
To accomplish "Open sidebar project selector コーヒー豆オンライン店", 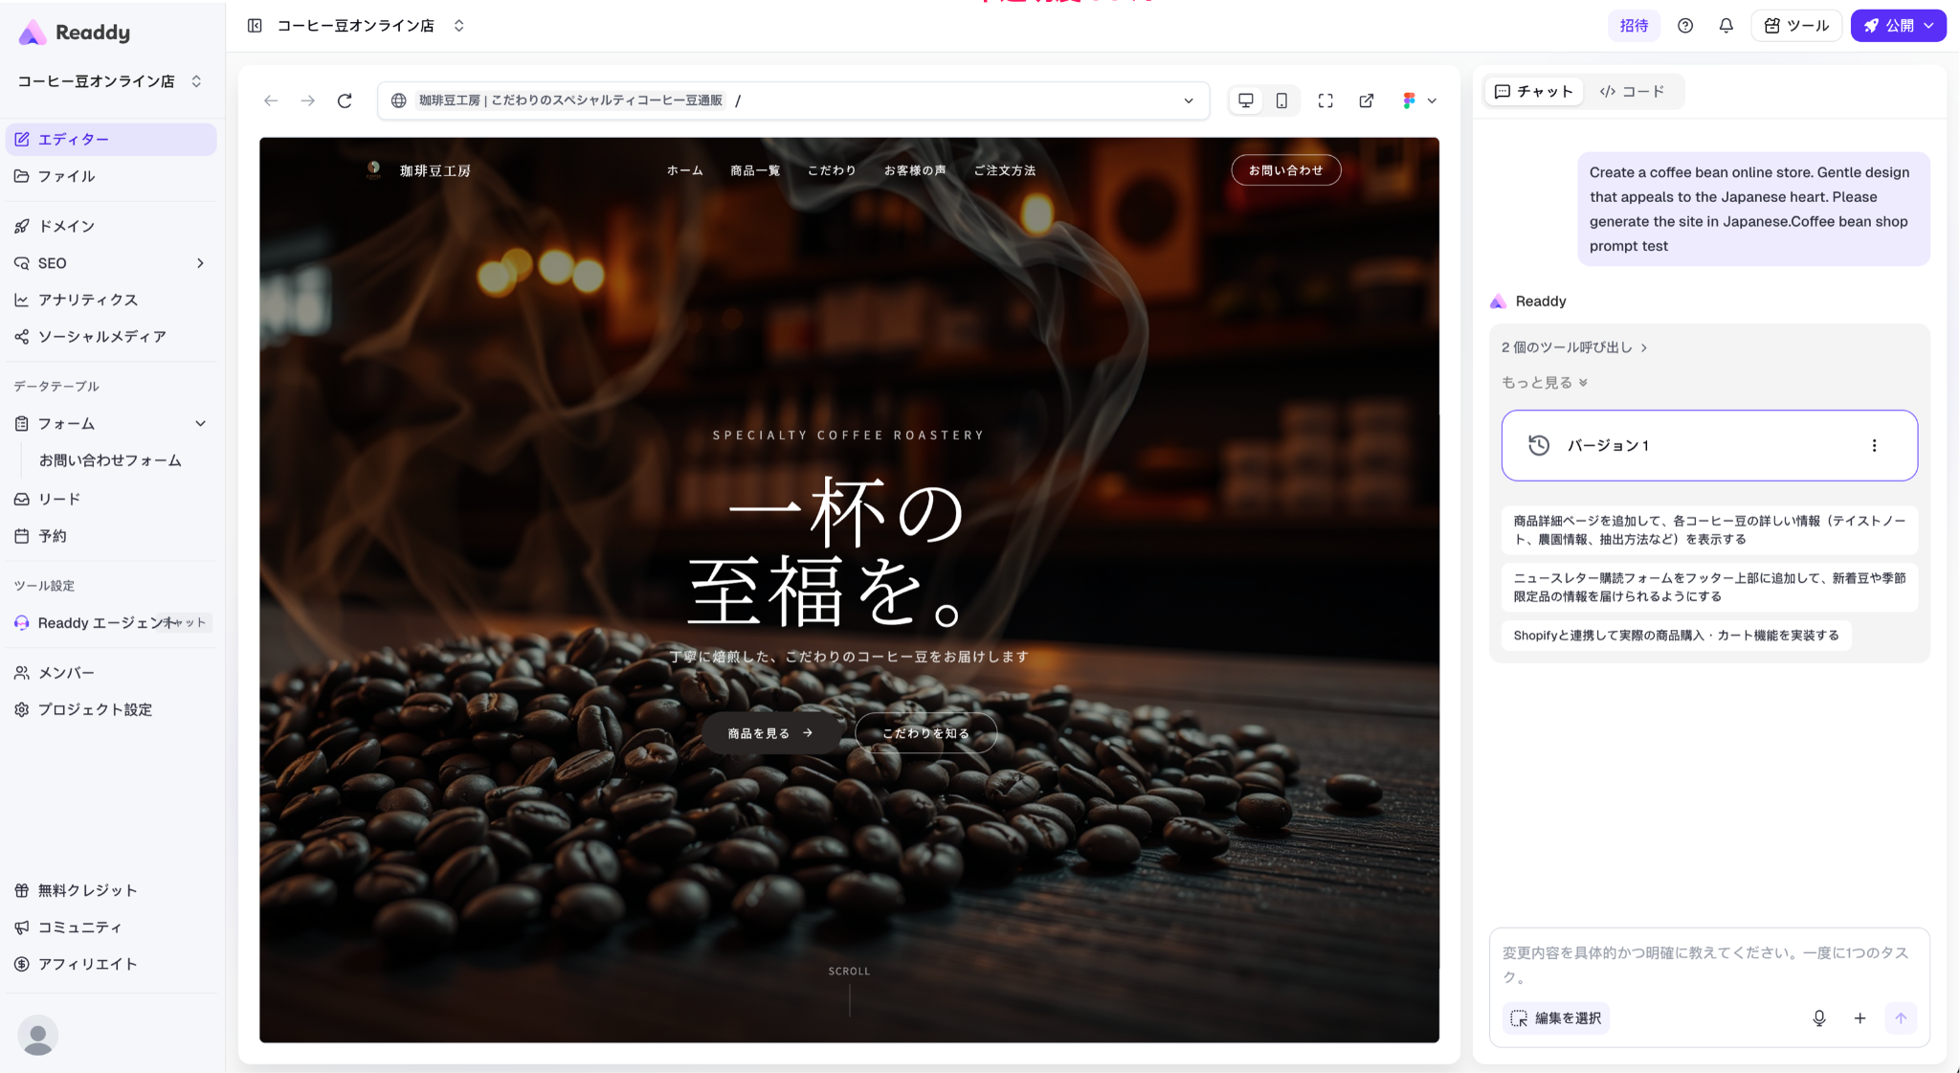I will coord(110,81).
